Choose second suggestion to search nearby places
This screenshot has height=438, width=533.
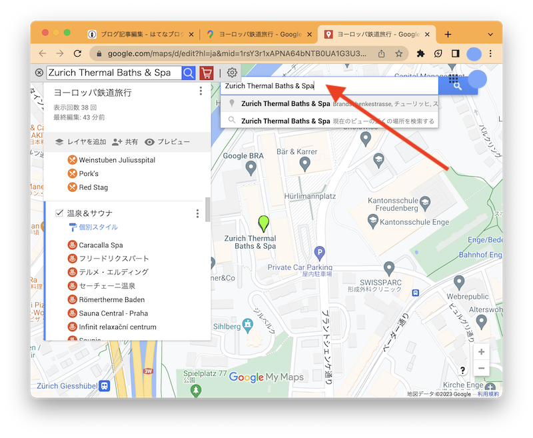[329, 121]
